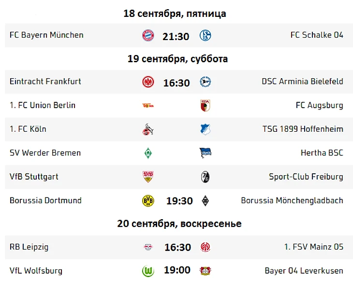The image size is (353, 293).
Task: Select the SV Werder Bremen diamond logo
Action: point(148,153)
